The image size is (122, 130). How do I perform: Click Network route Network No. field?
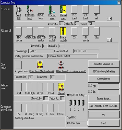point(46,99)
